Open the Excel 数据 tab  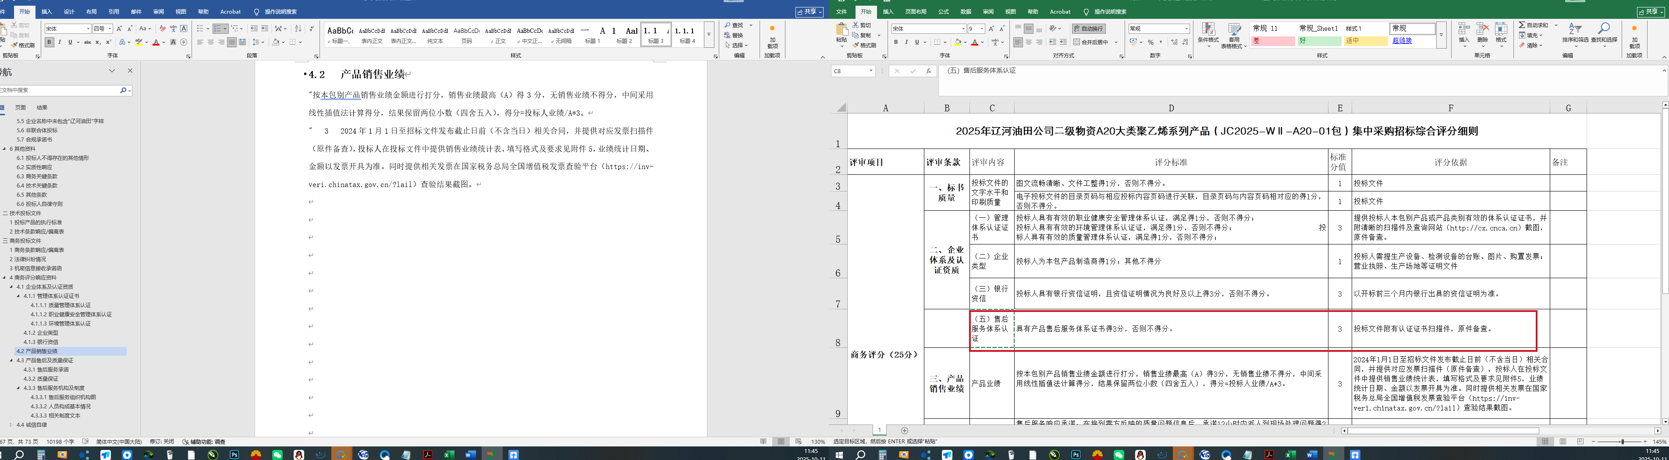(966, 12)
